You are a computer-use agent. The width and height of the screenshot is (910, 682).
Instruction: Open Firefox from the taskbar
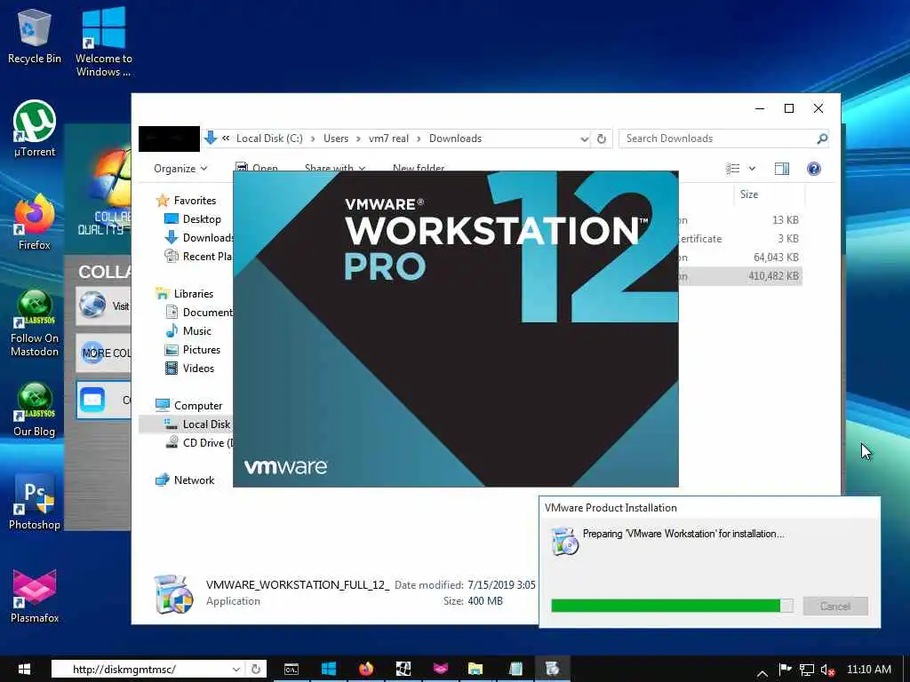tap(365, 670)
